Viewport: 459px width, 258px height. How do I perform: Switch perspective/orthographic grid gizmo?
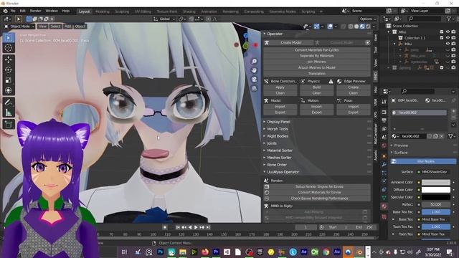coord(254,88)
